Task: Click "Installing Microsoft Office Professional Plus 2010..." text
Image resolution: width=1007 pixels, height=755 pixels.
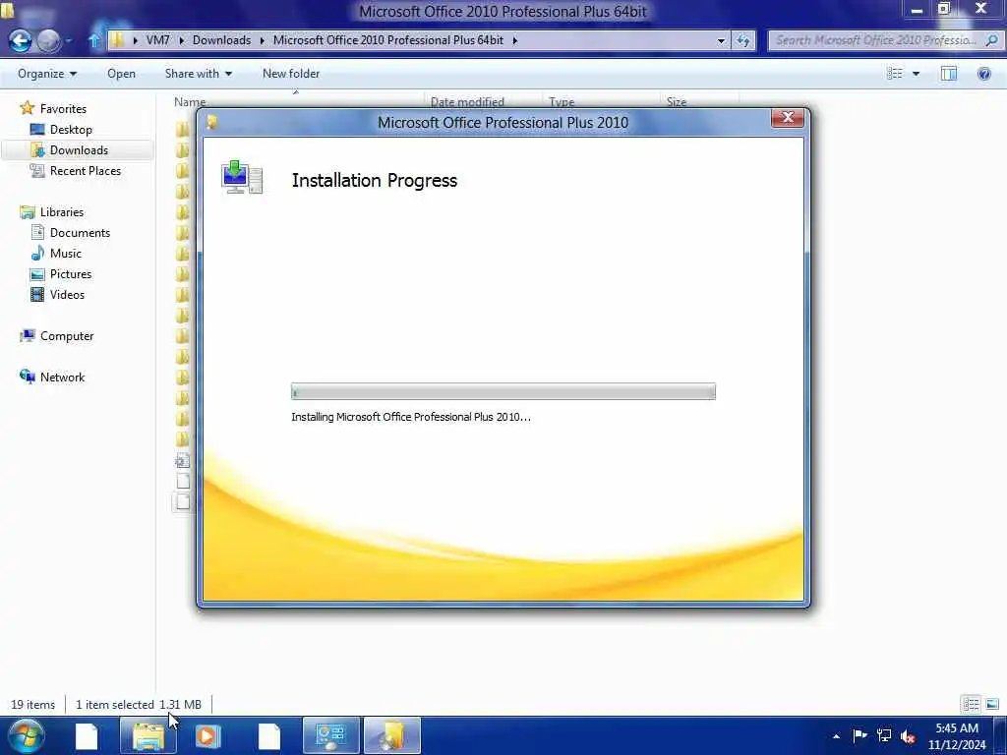Action: point(411,417)
